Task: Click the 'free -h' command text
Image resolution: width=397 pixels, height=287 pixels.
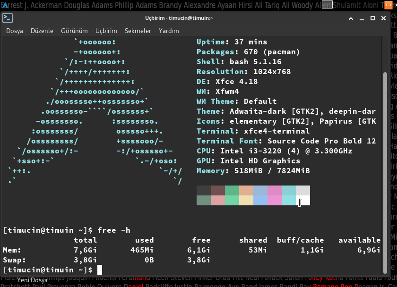Action: pyautogui.click(x=114, y=230)
